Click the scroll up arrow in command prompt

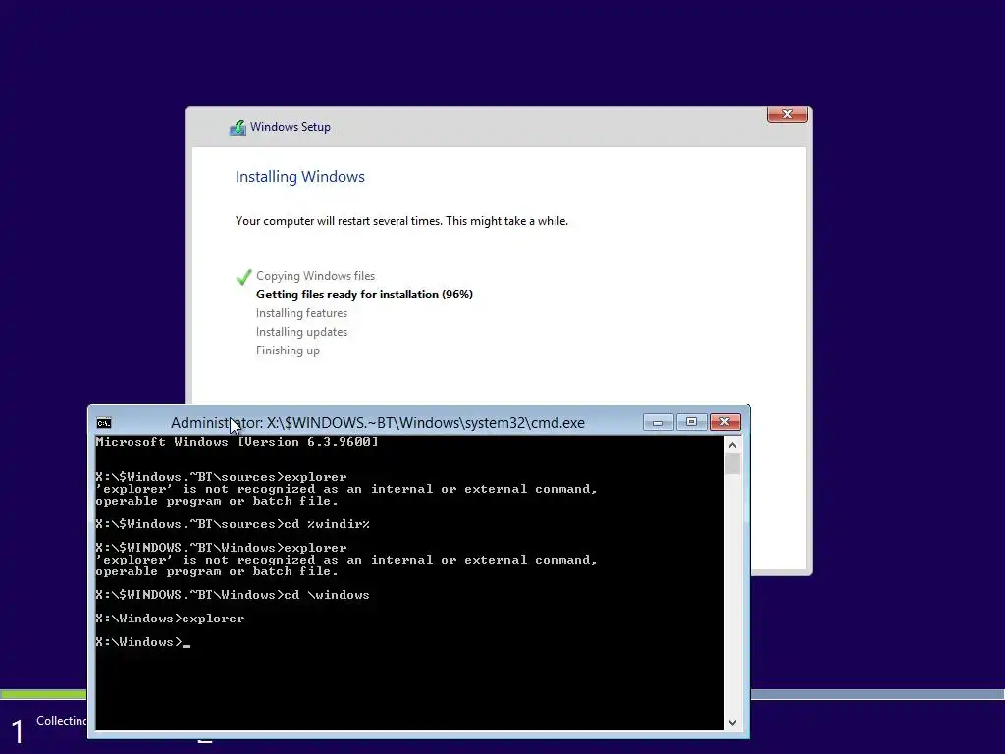tap(732, 445)
